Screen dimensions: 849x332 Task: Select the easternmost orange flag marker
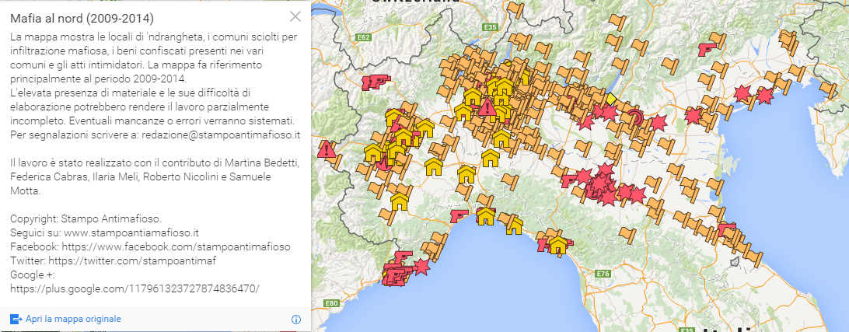coord(828,89)
